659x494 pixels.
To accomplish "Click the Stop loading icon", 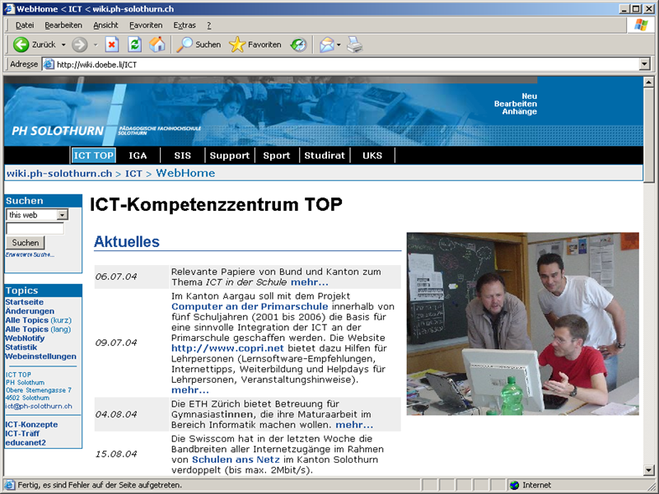I will [x=112, y=44].
